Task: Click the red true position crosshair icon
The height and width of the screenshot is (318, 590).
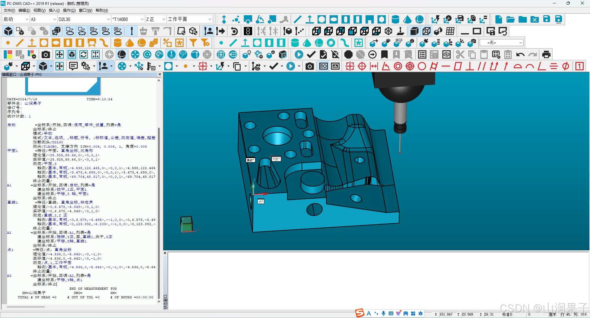Action: [x=362, y=66]
